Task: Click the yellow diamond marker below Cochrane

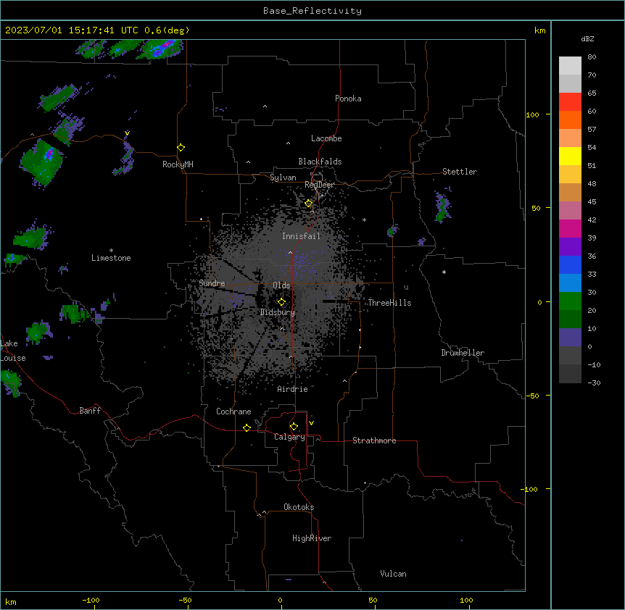Action: (247, 427)
